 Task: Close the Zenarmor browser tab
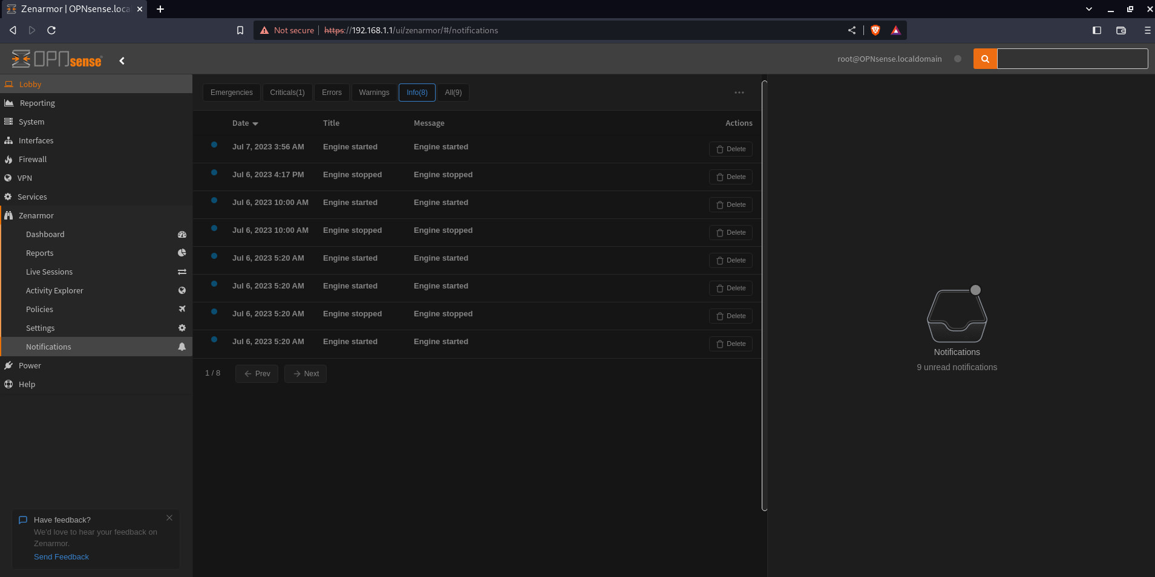pyautogui.click(x=140, y=9)
